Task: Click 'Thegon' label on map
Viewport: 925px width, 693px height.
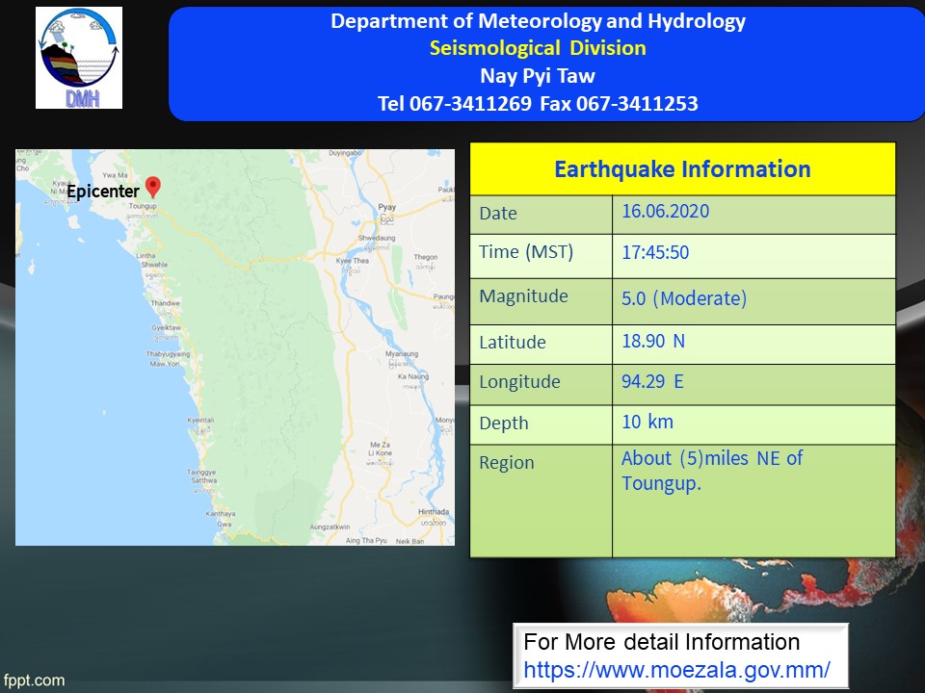Action: coord(425,257)
